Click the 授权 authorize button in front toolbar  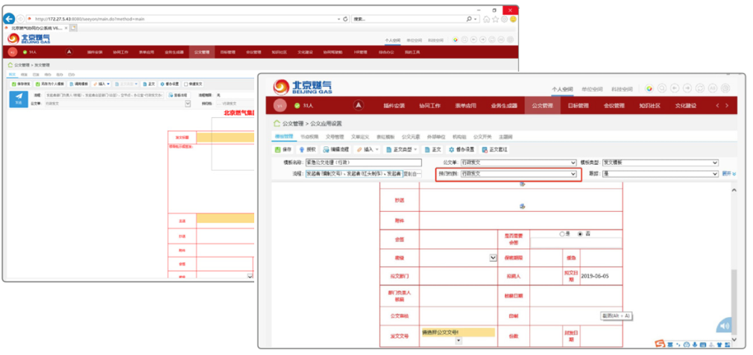click(x=308, y=149)
